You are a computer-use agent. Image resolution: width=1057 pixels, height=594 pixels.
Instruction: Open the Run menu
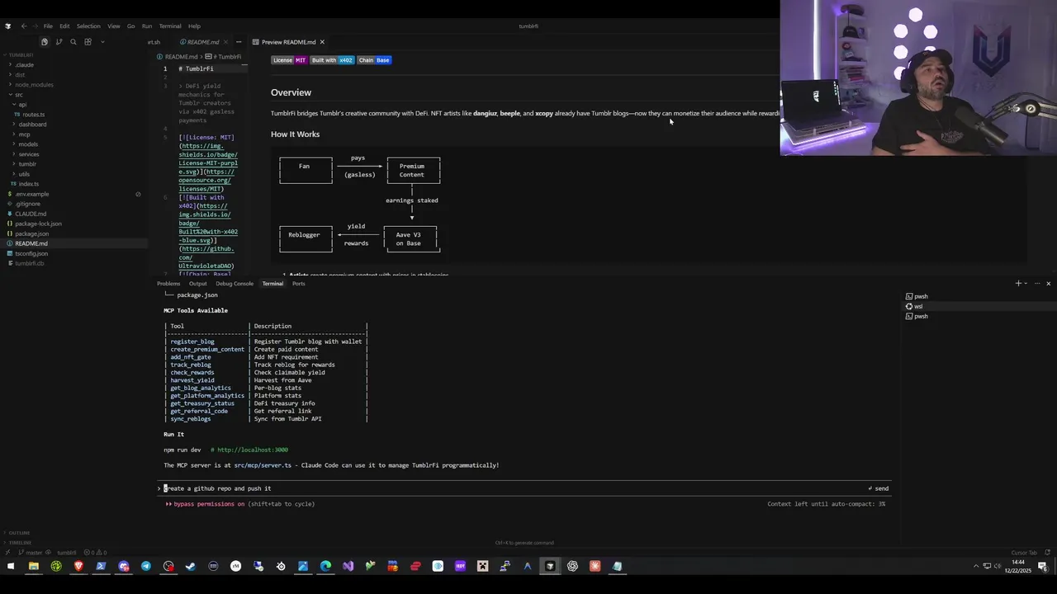pyautogui.click(x=147, y=26)
